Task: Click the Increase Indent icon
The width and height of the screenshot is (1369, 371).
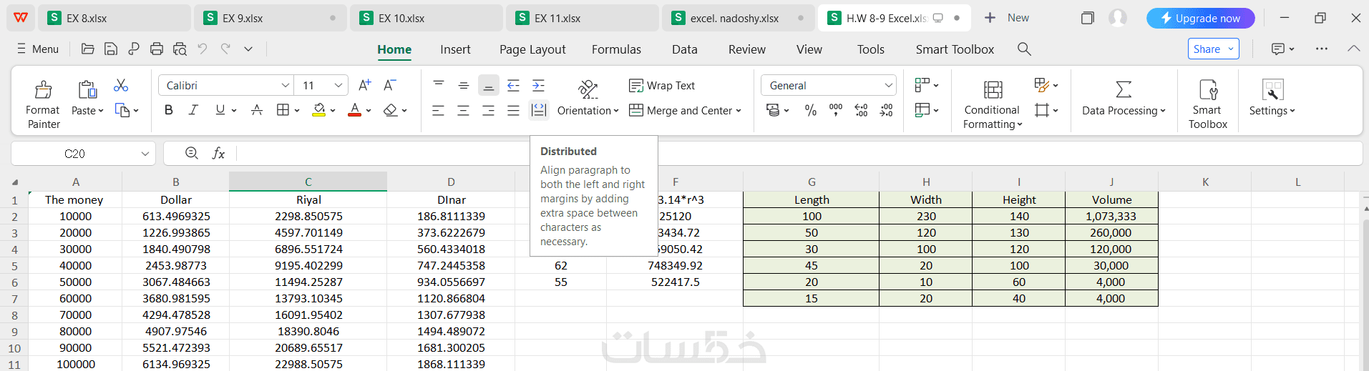Action: [538, 86]
